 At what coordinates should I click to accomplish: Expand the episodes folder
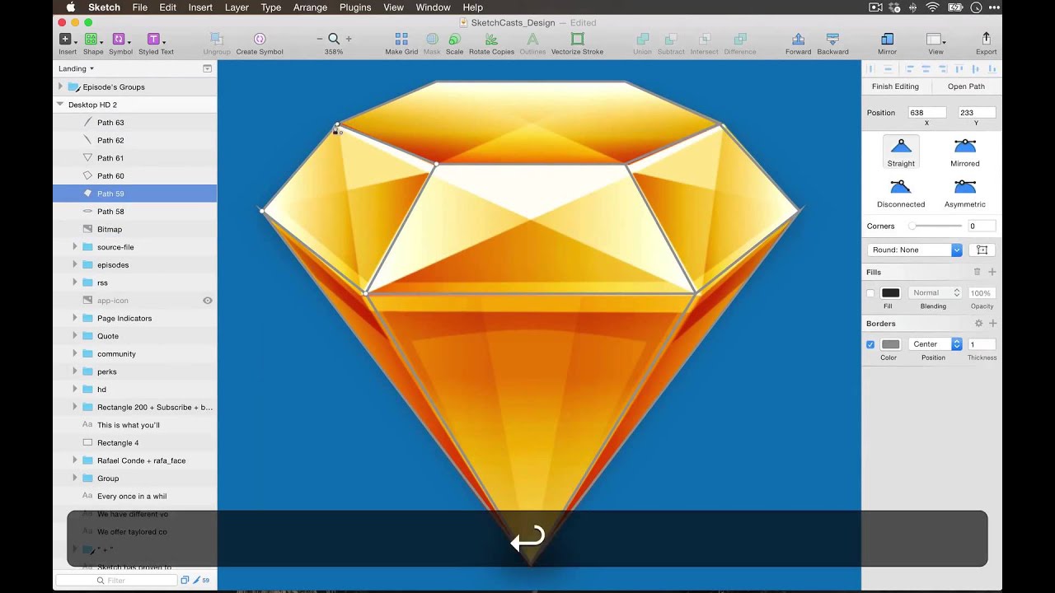[x=74, y=265]
